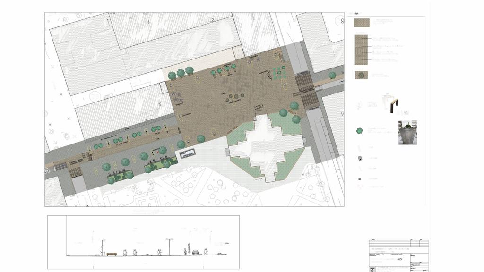Click the car in the street section

pyautogui.click(x=195, y=252)
